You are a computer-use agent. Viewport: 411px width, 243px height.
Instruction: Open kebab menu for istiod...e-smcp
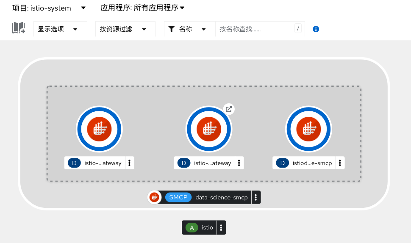[340, 163]
